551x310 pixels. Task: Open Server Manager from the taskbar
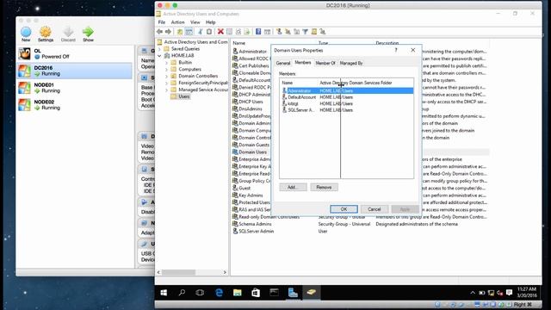coord(293,293)
